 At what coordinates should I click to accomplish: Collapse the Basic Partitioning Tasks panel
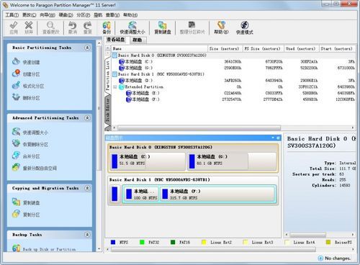pos(87,48)
